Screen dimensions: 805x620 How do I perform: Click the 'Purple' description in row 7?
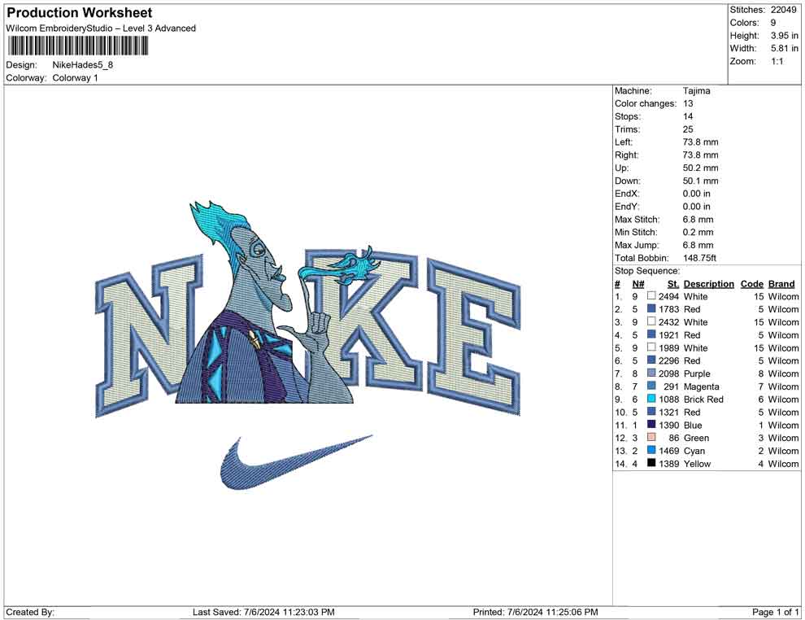697,373
